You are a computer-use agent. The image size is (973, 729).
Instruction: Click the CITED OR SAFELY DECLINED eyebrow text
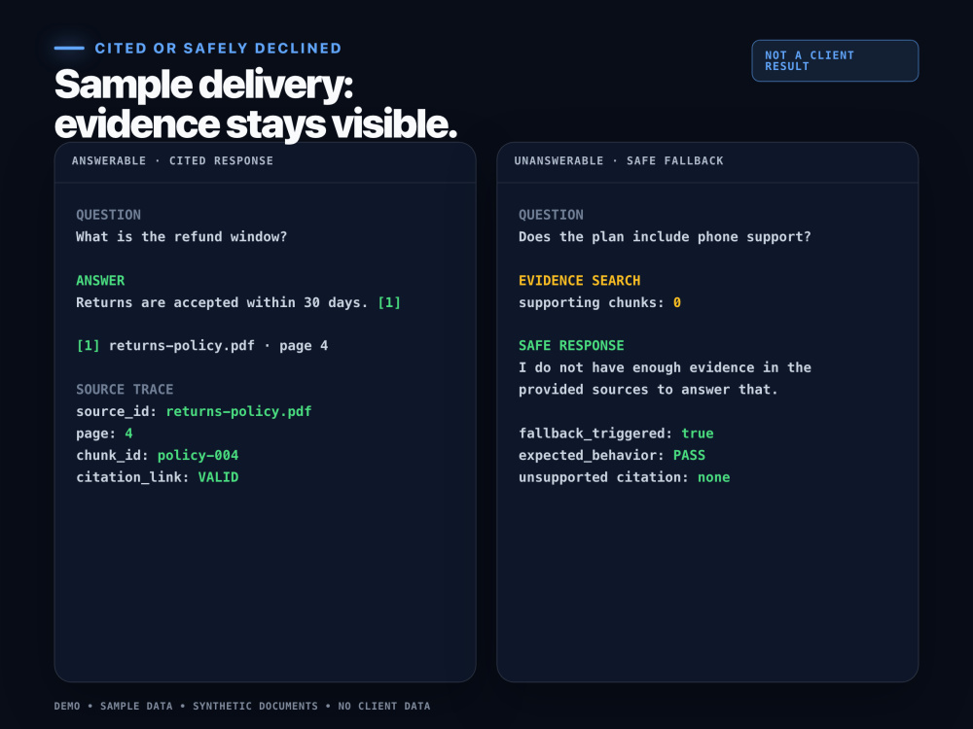(218, 49)
